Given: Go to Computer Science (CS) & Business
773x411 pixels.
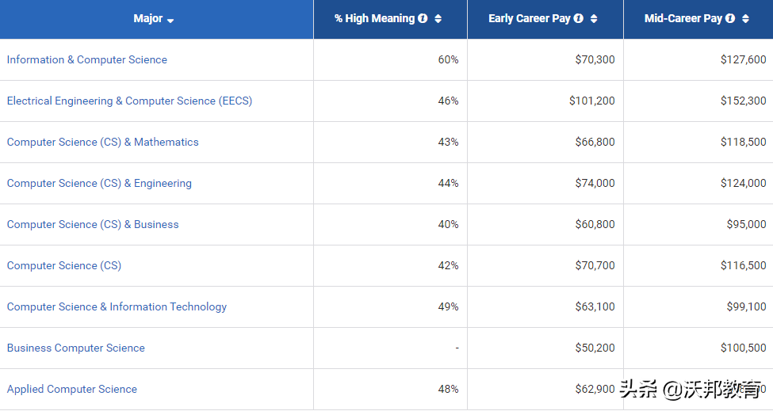Looking at the screenshot, I should (93, 224).
